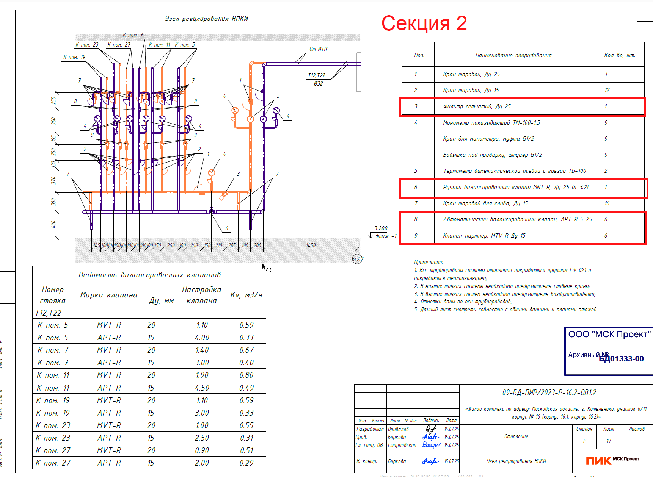Click the orange "ПИК" logo
The width and height of the screenshot is (653, 477).
[x=598, y=461]
